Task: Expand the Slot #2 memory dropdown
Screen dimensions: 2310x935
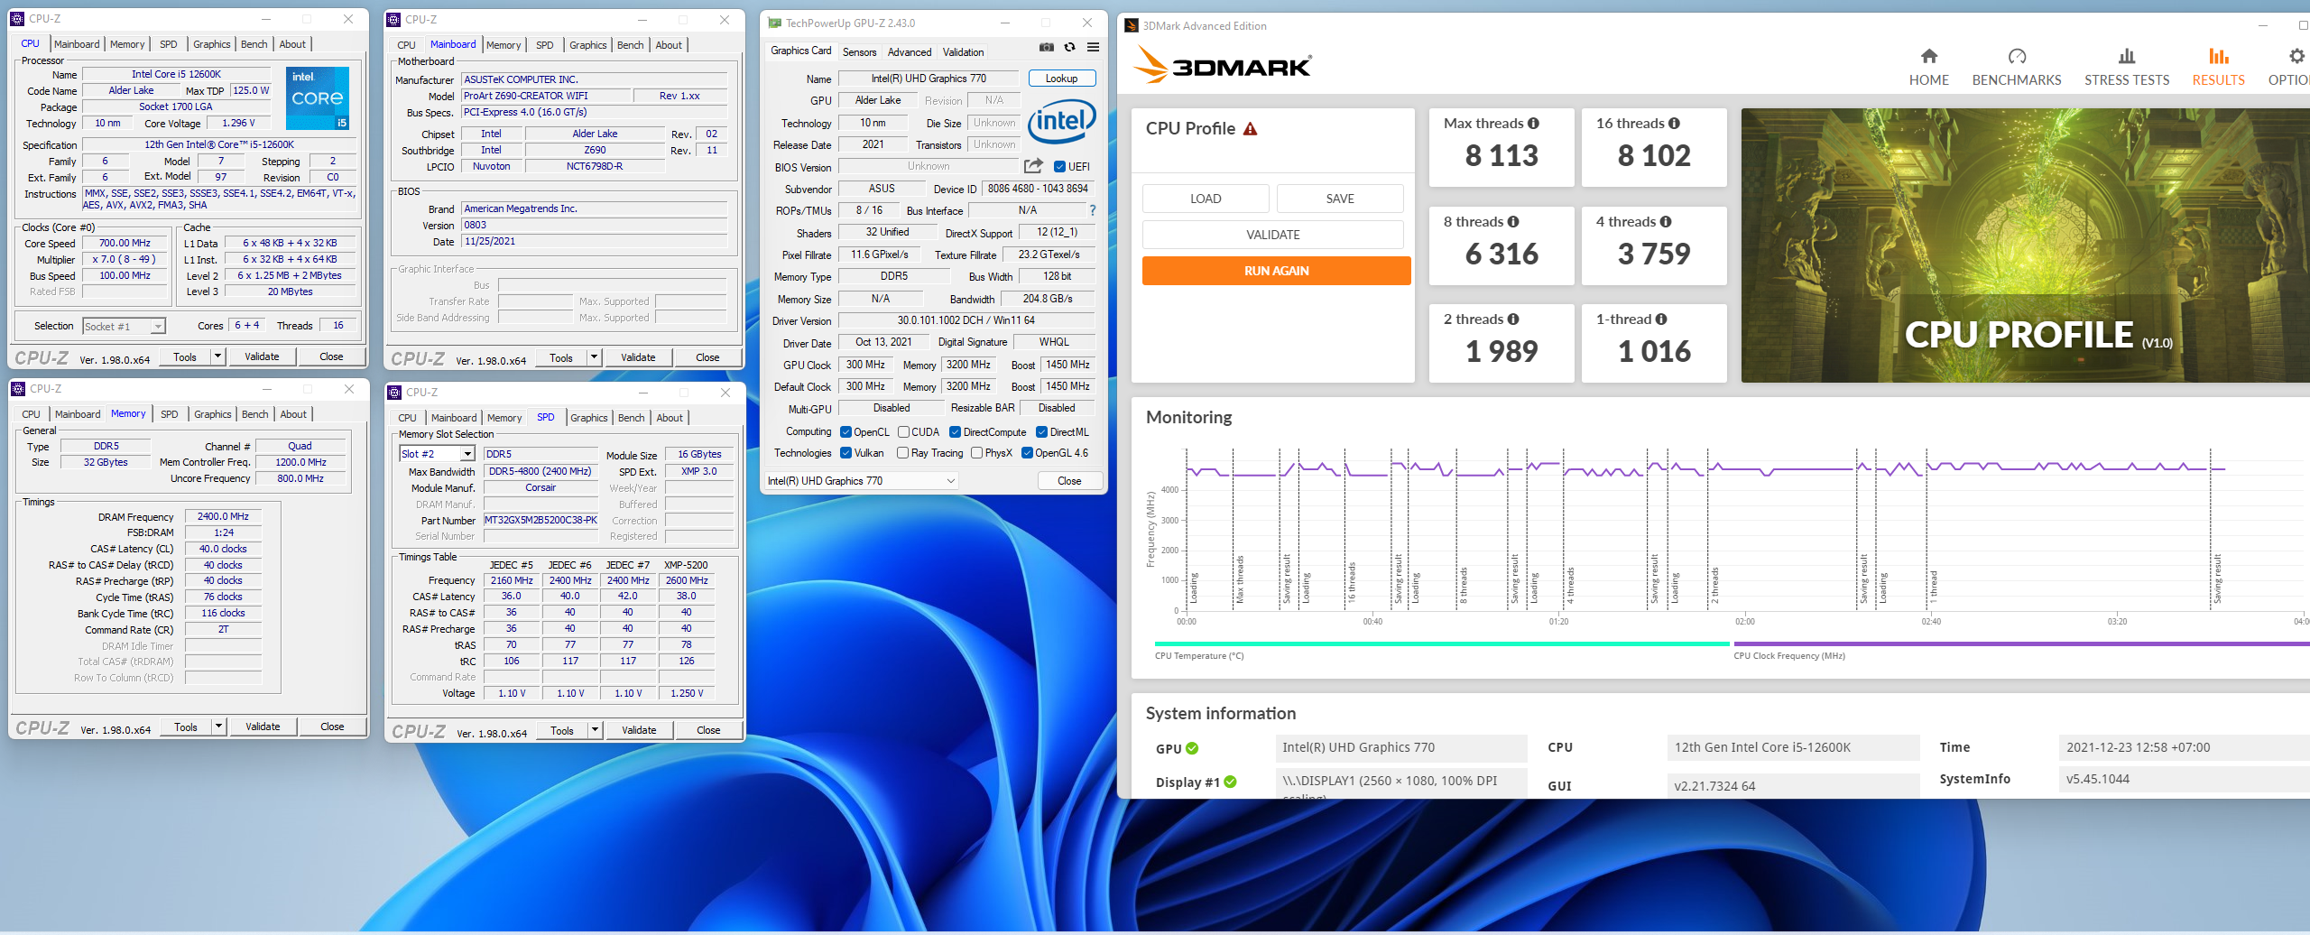Action: [x=467, y=454]
